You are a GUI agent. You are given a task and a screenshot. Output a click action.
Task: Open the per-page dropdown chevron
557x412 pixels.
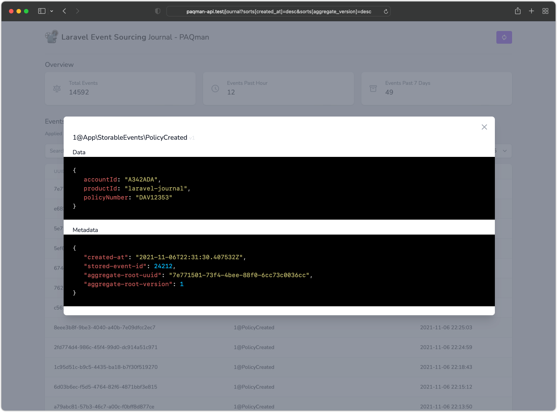click(x=505, y=151)
